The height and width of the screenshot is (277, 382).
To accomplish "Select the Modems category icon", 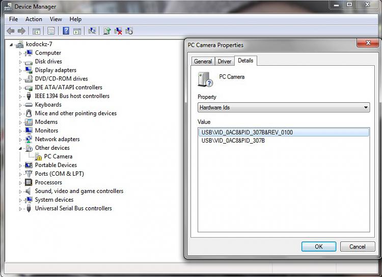I will coord(29,122).
